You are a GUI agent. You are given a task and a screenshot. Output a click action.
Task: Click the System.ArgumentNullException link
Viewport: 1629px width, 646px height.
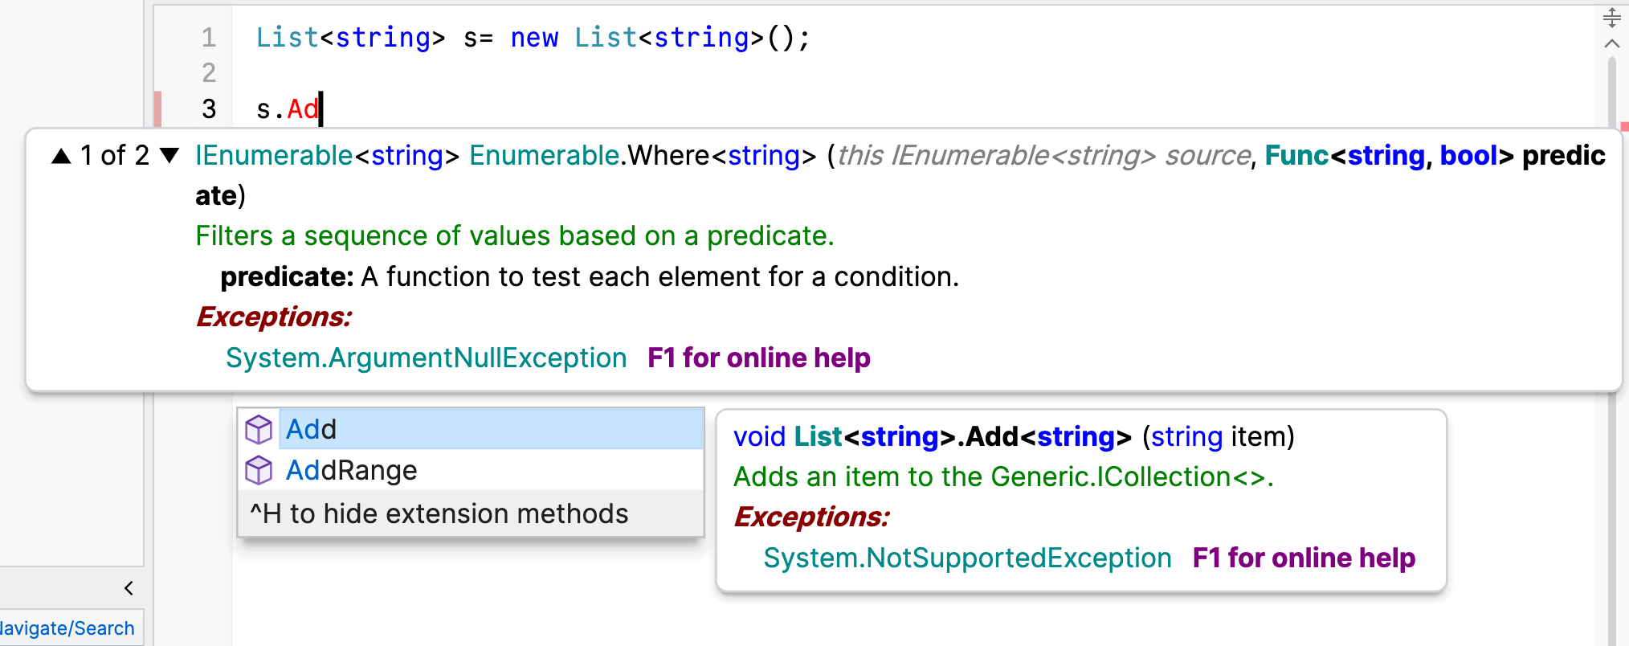(426, 358)
